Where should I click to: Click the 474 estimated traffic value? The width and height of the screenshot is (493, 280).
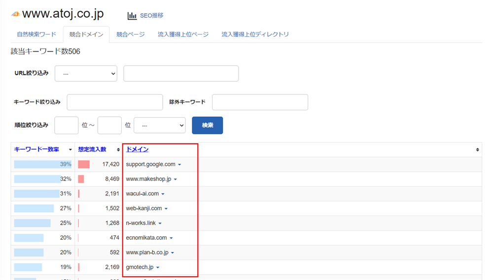[114, 238]
